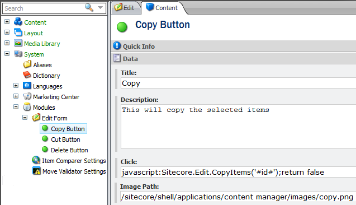The width and height of the screenshot is (356, 205).
Task: Click the Move Validator Settings icon
Action: (36, 171)
